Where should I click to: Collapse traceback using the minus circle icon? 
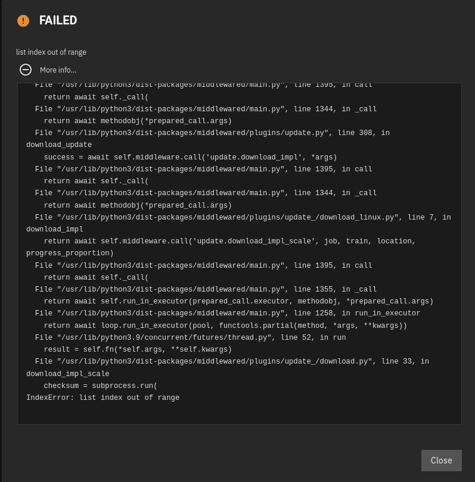(26, 70)
